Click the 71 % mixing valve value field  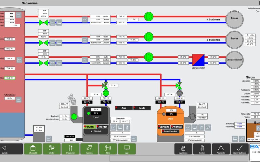(113, 86)
